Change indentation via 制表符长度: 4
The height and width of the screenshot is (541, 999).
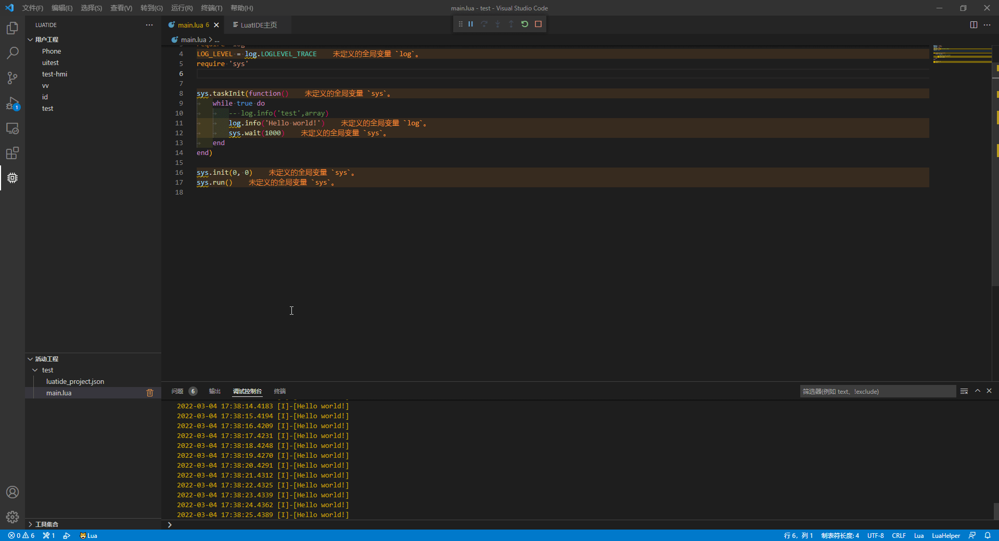pyautogui.click(x=840, y=535)
